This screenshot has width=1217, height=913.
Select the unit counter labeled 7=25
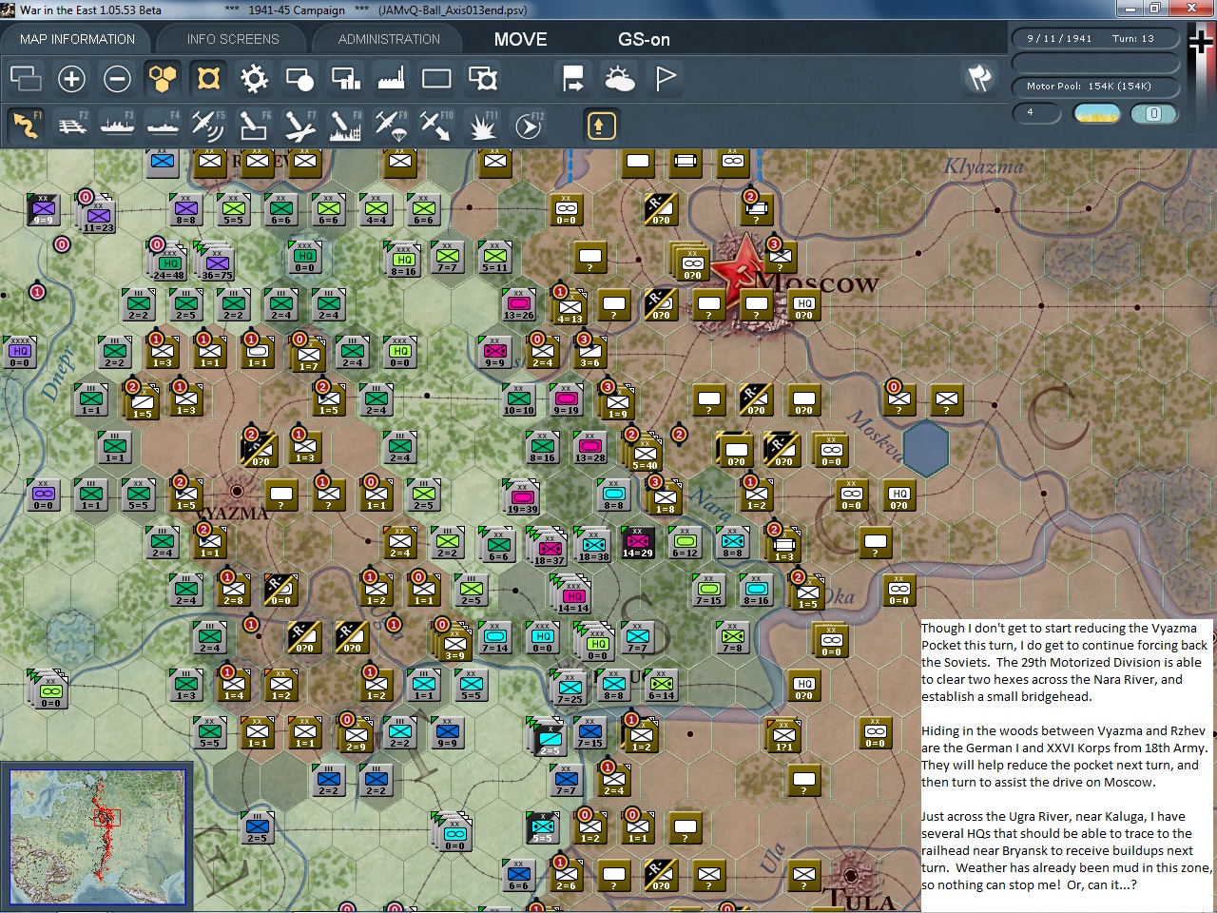click(570, 688)
